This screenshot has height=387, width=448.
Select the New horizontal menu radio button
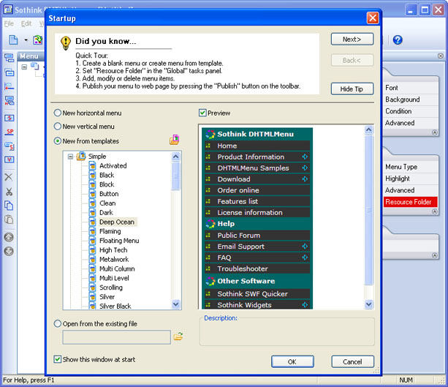click(x=58, y=113)
